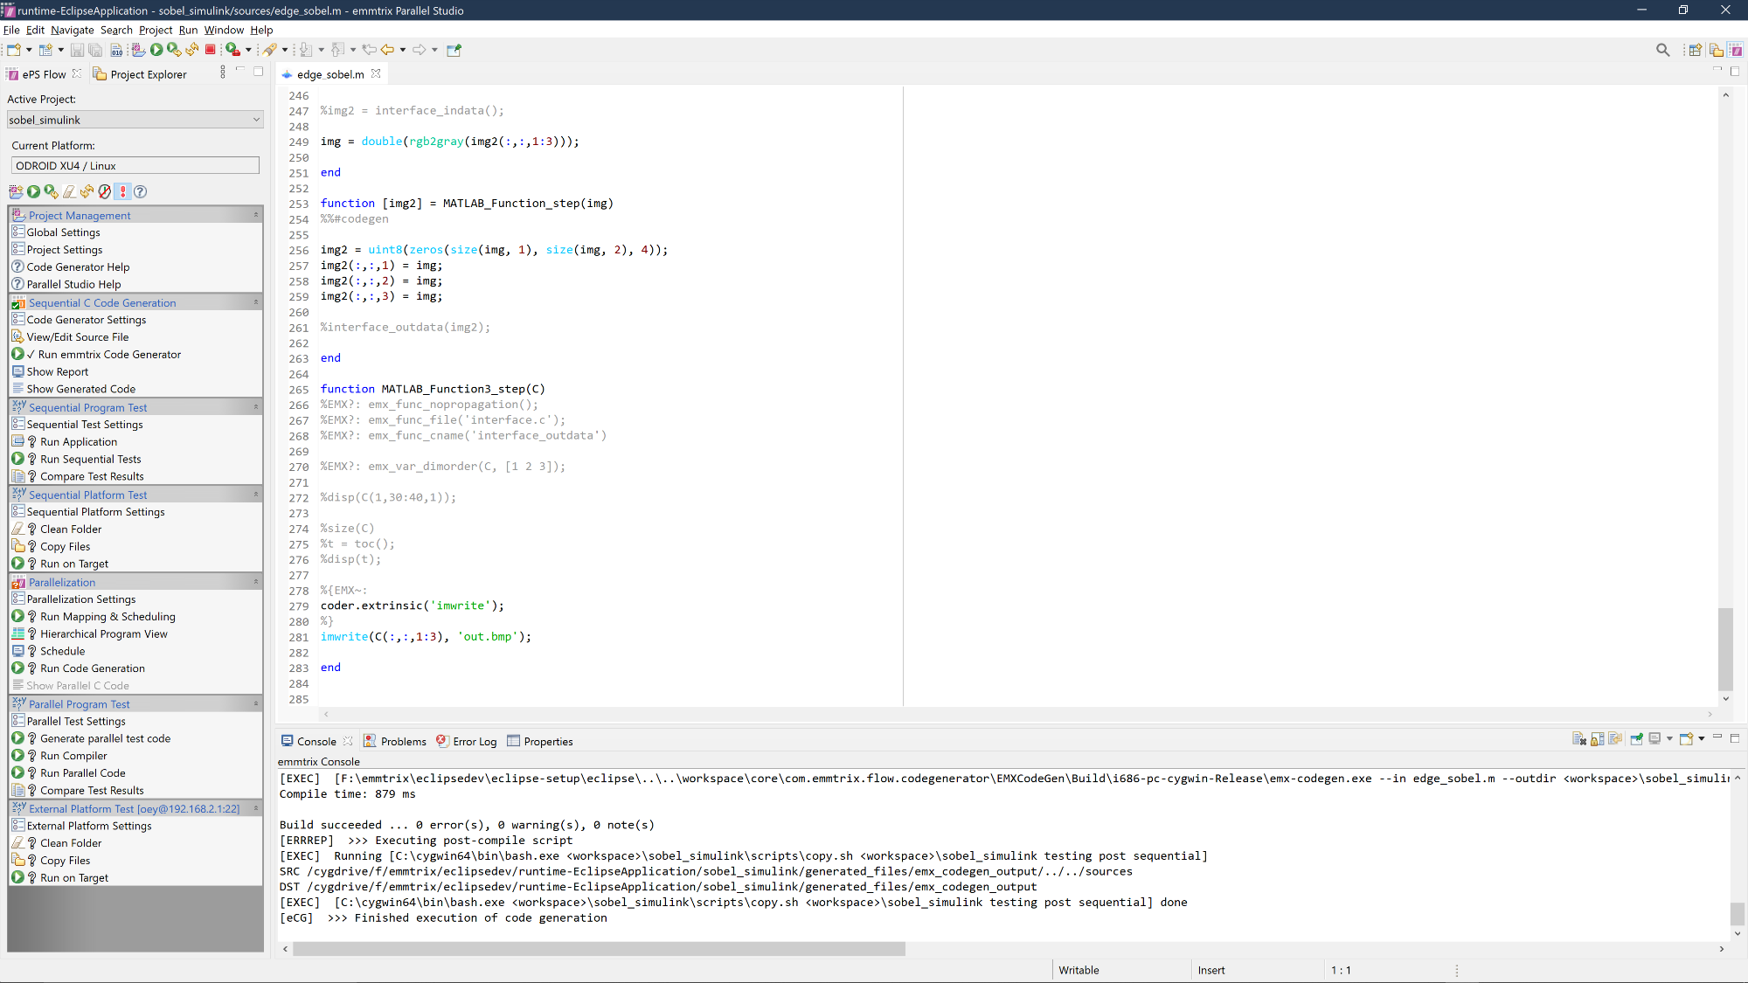
Task: Open External Platform Settings
Action: pos(89,826)
